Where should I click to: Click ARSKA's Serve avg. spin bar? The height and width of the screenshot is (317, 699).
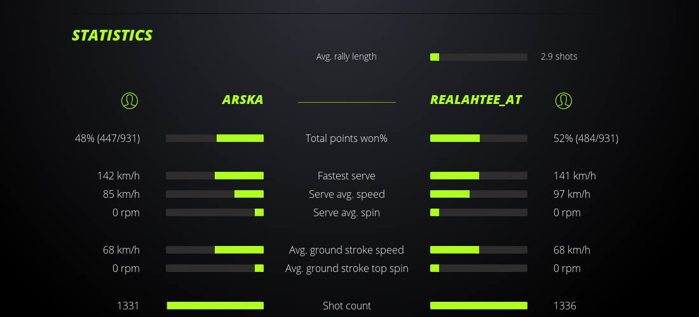pos(215,212)
